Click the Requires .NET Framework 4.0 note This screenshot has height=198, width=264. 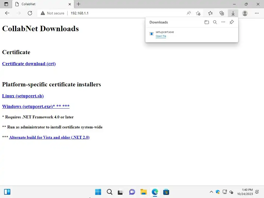click(x=38, y=117)
